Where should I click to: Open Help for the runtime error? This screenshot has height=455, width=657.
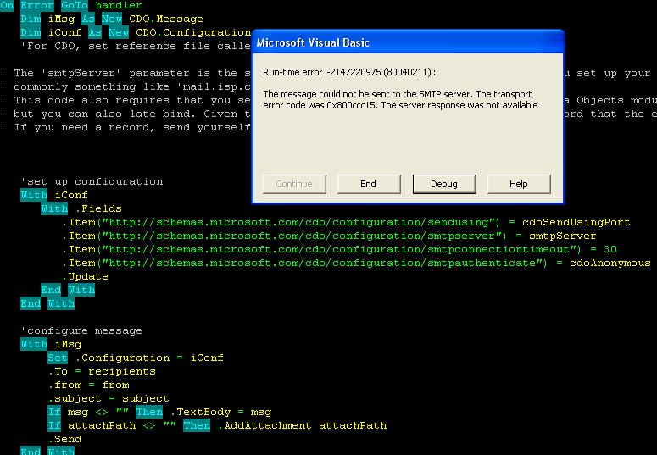point(519,184)
